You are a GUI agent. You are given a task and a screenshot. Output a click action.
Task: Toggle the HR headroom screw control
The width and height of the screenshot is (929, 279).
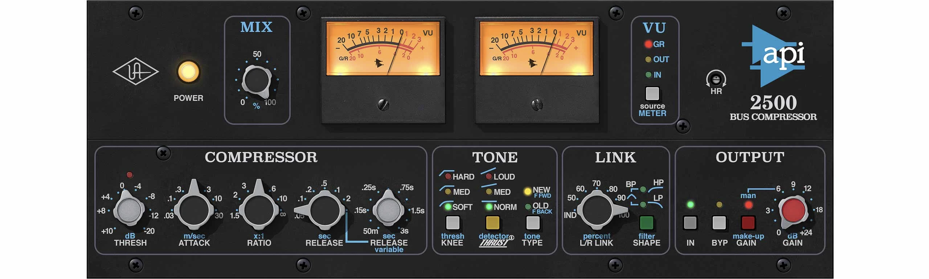716,79
